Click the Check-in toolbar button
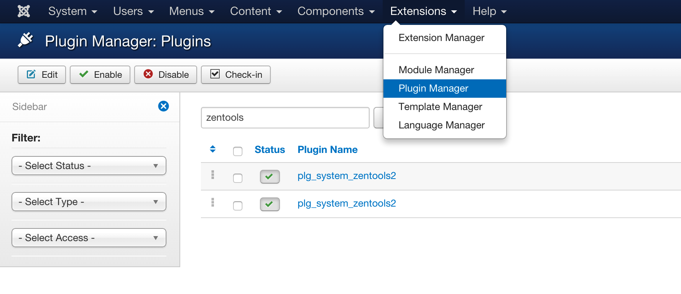The height and width of the screenshot is (294, 681). point(236,74)
